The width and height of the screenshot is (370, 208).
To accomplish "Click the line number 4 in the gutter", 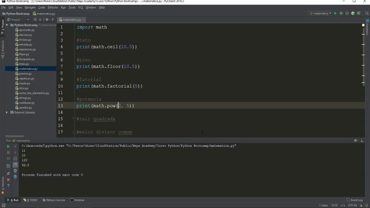I will (61, 47).
